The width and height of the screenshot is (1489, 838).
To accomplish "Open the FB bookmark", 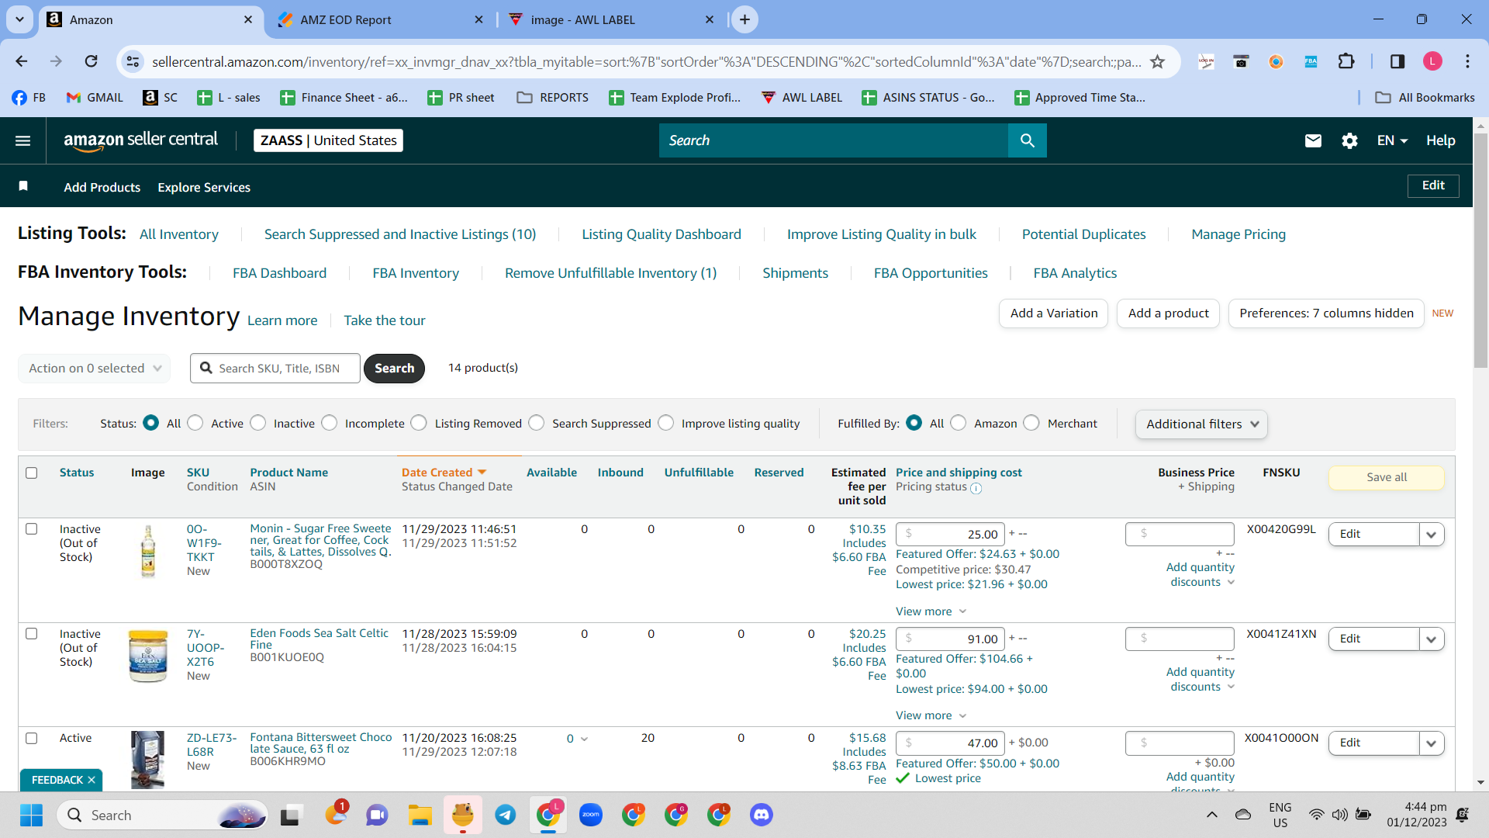I will (29, 97).
